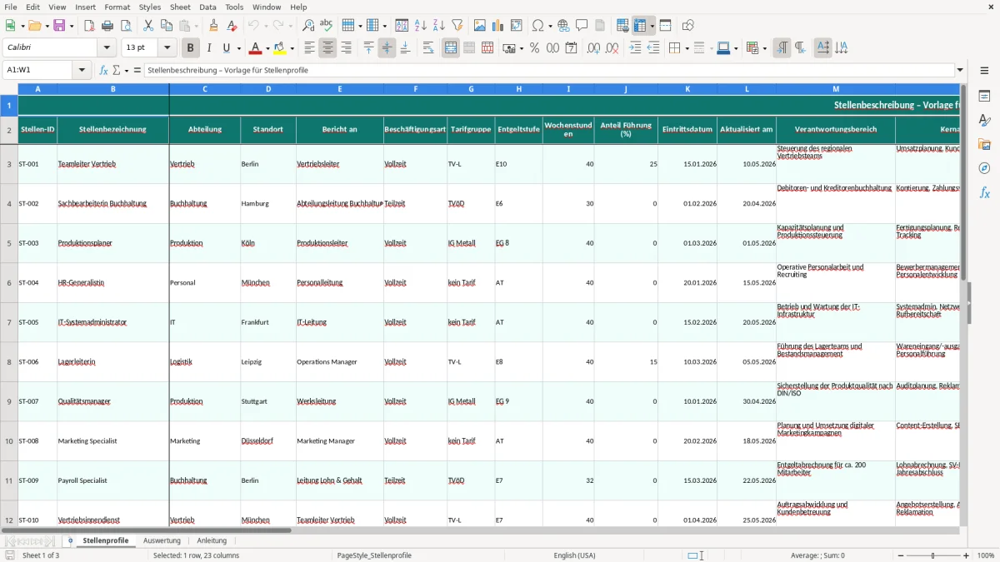Open the Sheet menu
This screenshot has width=1000, height=562.
click(180, 7)
